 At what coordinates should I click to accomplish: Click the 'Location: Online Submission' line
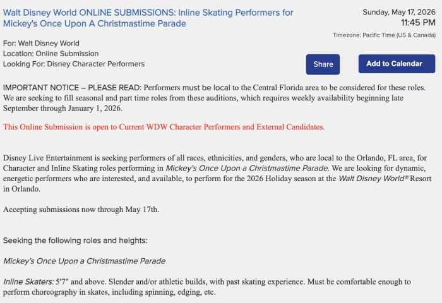(x=51, y=54)
